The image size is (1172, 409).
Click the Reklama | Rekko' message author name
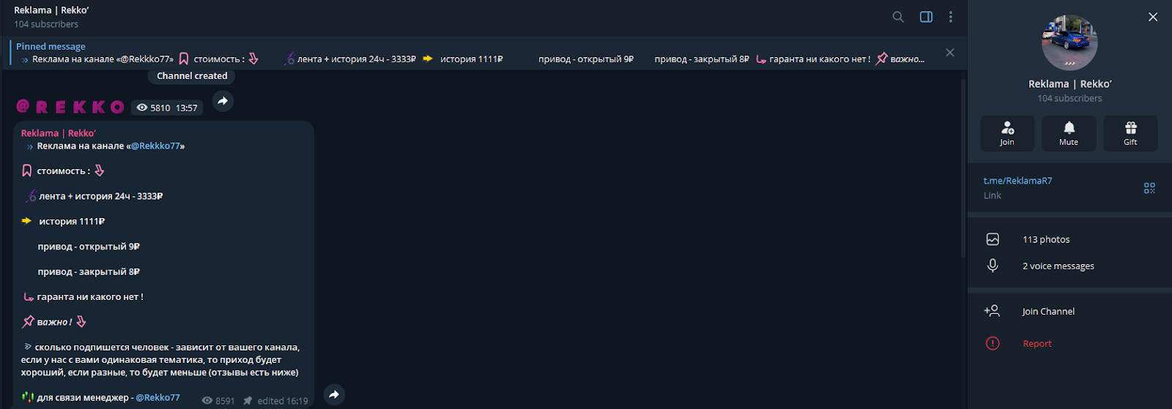(59, 133)
